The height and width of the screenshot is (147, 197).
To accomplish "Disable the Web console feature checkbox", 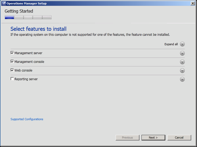I will point(12,70).
